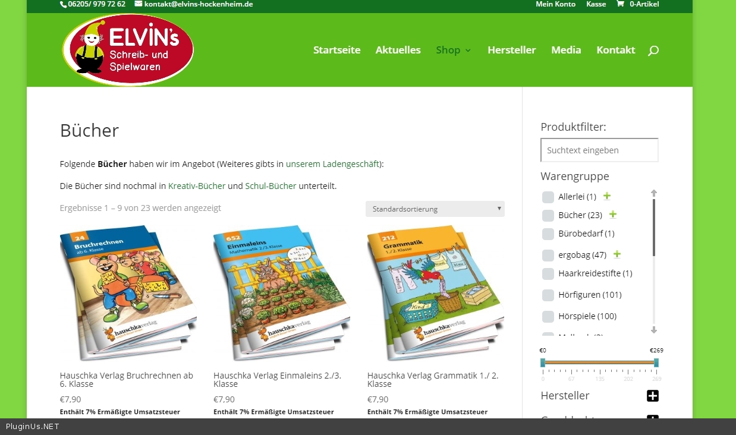Focus the Suchtext eingeben filter field
736x435 pixels.
[x=599, y=150]
